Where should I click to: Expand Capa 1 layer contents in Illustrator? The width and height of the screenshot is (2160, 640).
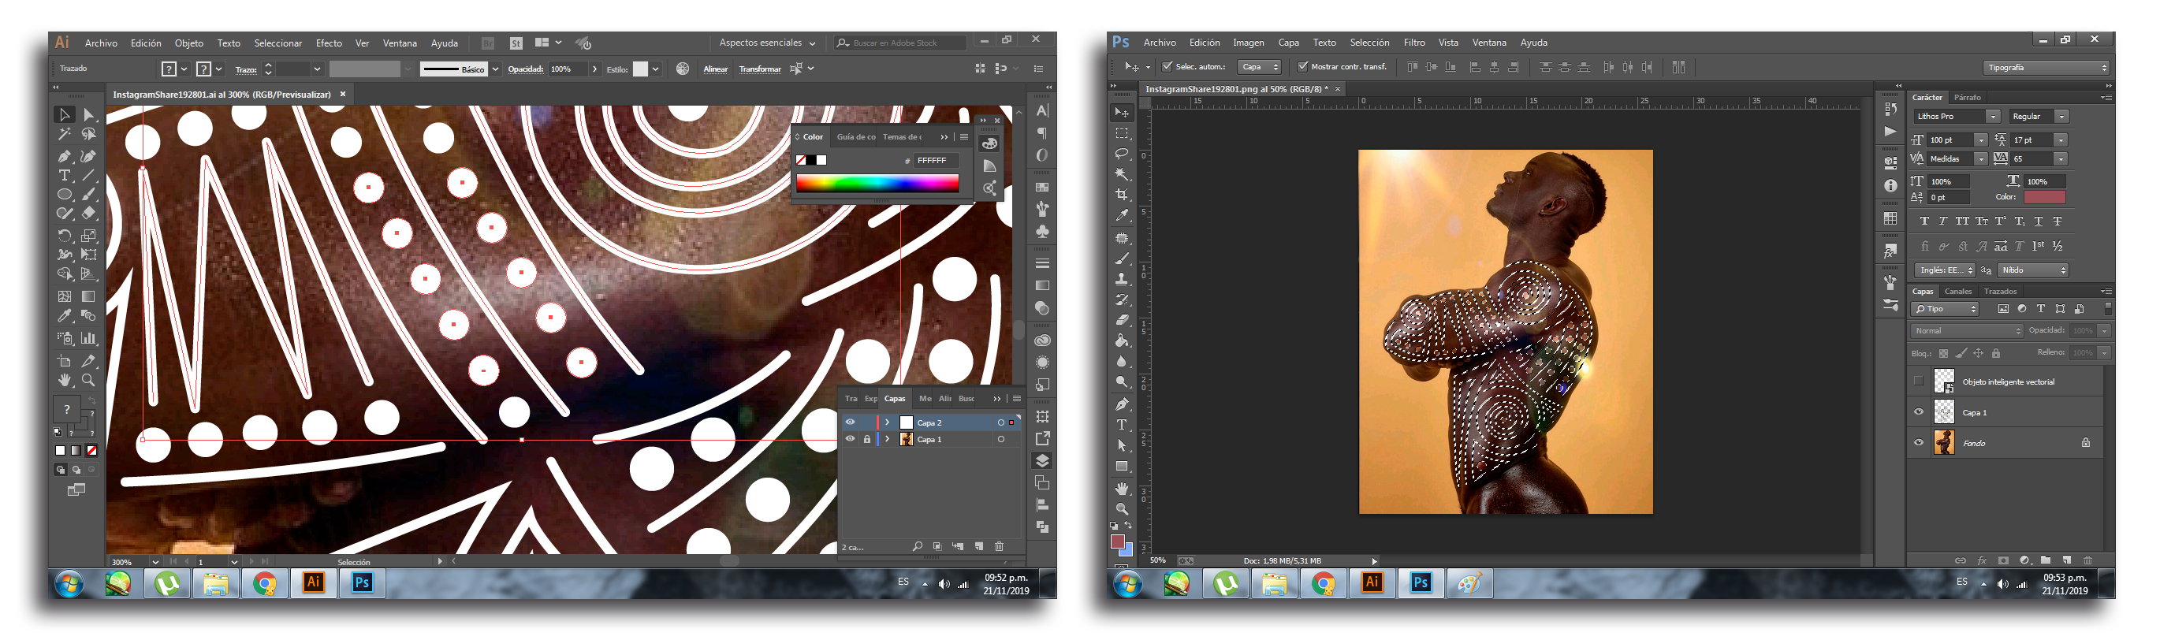click(x=887, y=439)
